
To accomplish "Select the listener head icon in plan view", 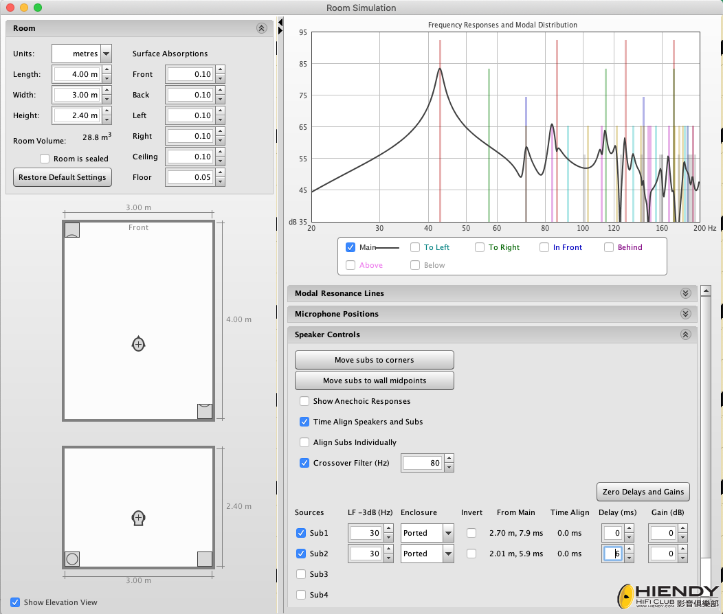I will (138, 344).
